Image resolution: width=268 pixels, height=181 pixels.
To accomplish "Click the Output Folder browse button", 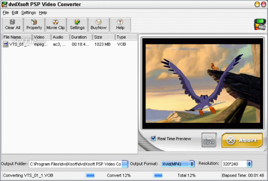I will pos(125,164).
